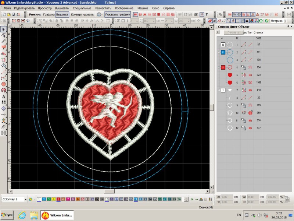Click the horizontal scrollbar right arrow
The image size is (294, 221).
coord(207,191)
